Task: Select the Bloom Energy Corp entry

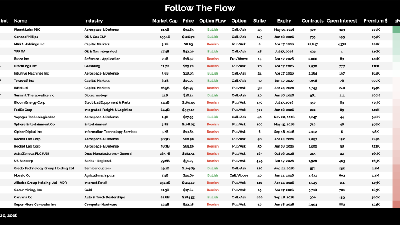Action: tap(30, 102)
